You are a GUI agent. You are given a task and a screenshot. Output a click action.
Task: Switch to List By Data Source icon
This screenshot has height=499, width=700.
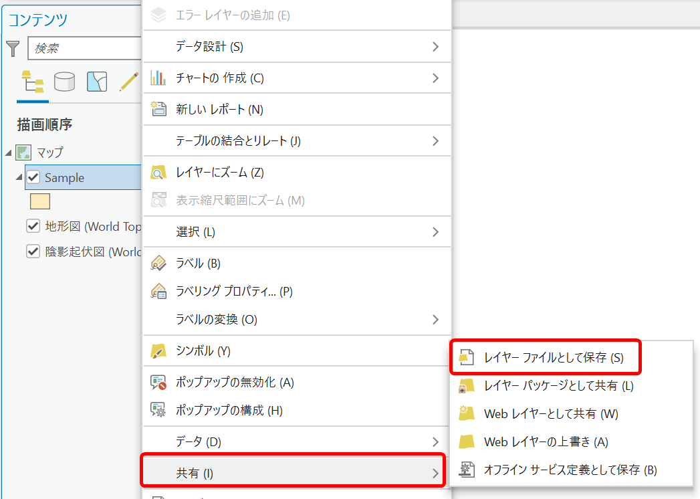point(65,82)
